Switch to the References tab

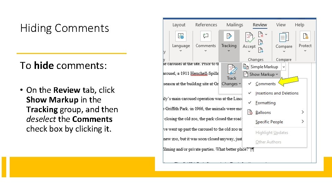pos(206,25)
